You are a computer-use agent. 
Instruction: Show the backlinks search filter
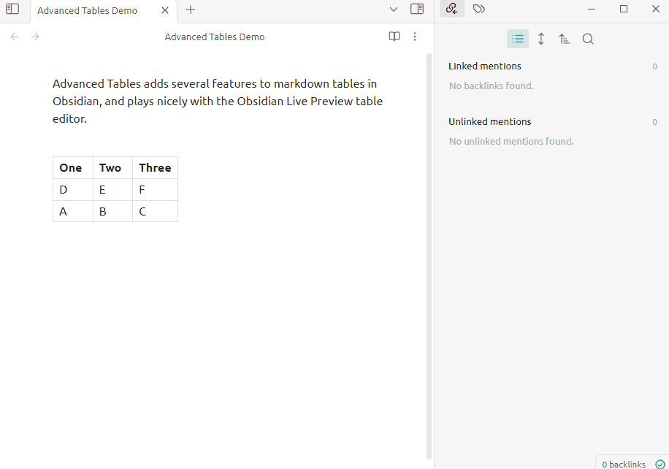(x=588, y=39)
